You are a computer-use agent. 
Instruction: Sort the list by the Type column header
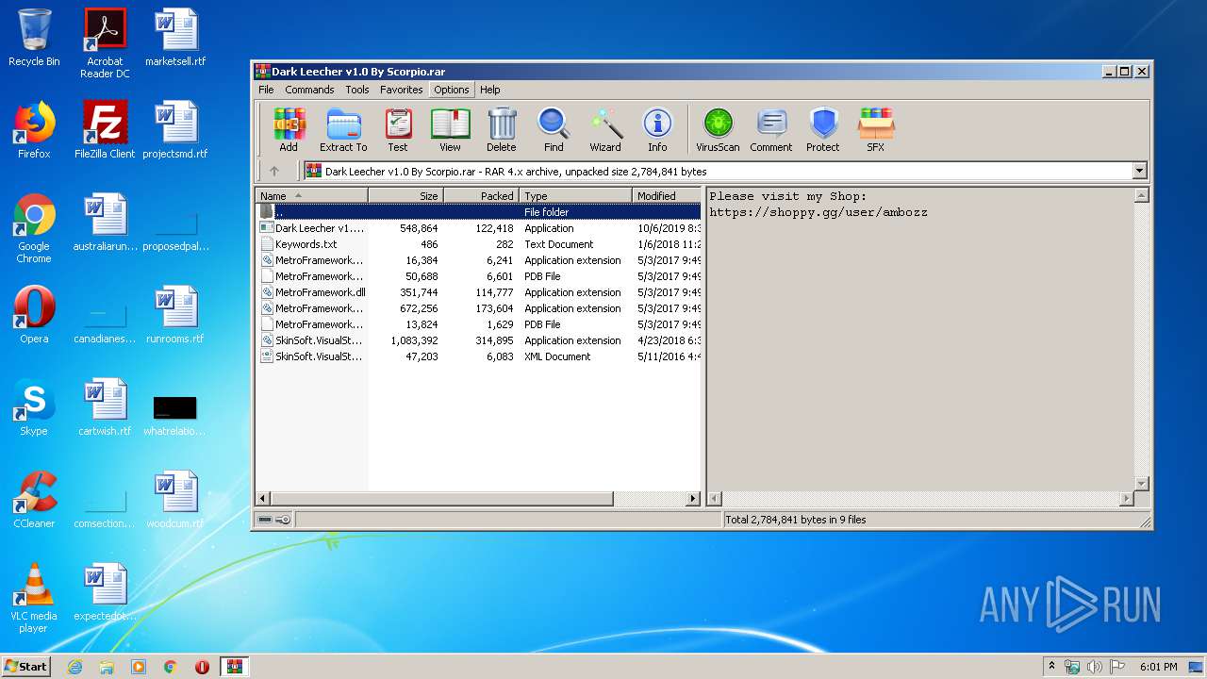pos(575,195)
